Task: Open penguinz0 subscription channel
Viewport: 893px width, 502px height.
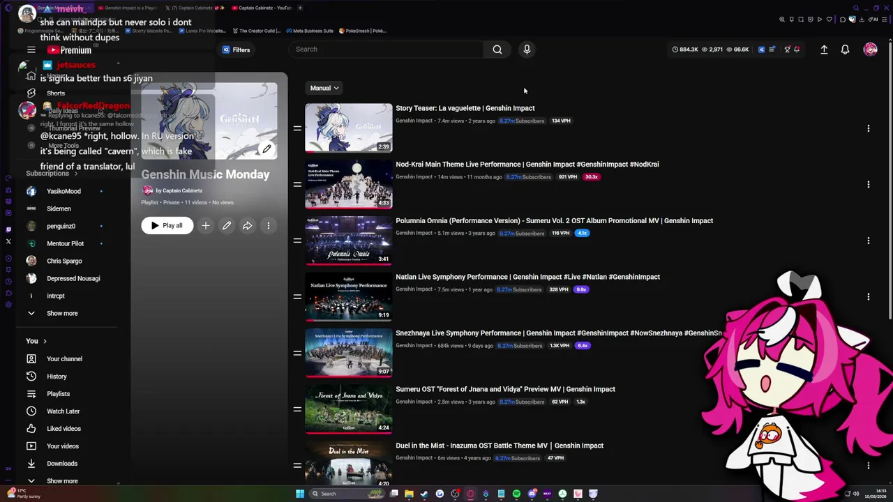Action: (x=61, y=226)
